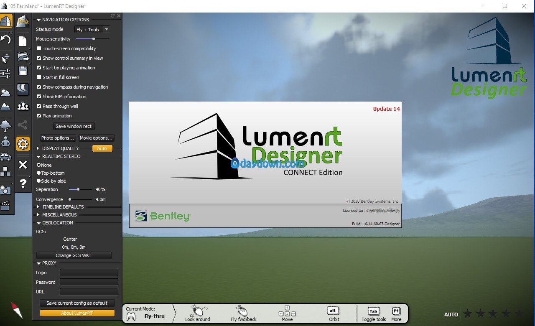Screen dimensions: 535x326
Task: Click Change GCS WKT button
Action: pyautogui.click(x=74, y=255)
